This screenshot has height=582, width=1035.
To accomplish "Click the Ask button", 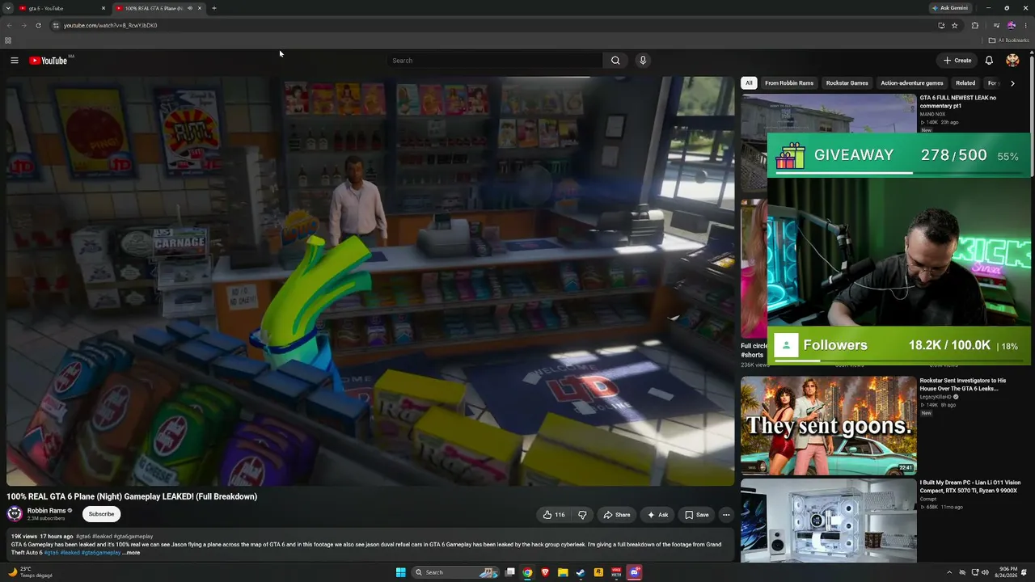I will click(x=657, y=515).
